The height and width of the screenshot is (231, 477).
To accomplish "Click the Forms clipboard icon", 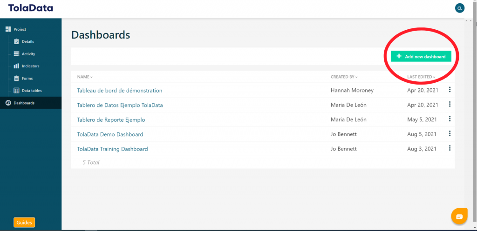I will point(16,78).
